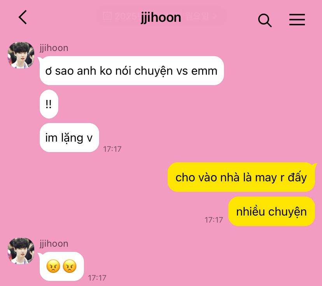The image size is (322, 286).
Task: Tap the 17:17 timestamp beside 'im lặng v'
Action: coord(112,149)
